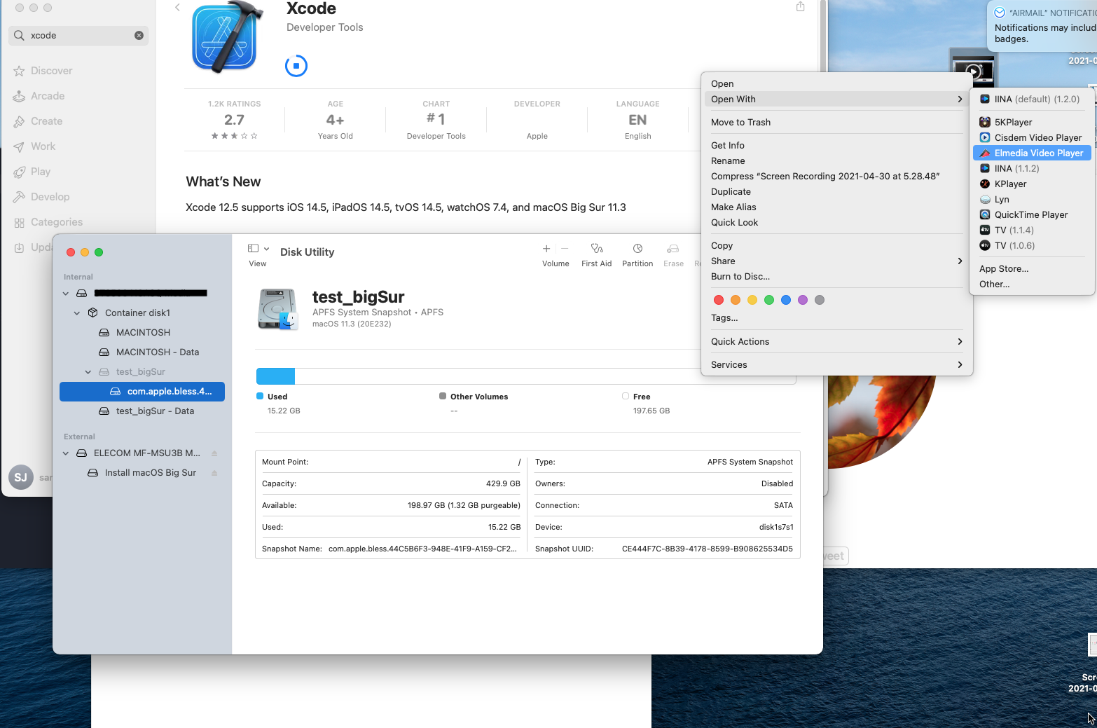Clear the xcode search field
This screenshot has width=1097, height=728.
[139, 35]
